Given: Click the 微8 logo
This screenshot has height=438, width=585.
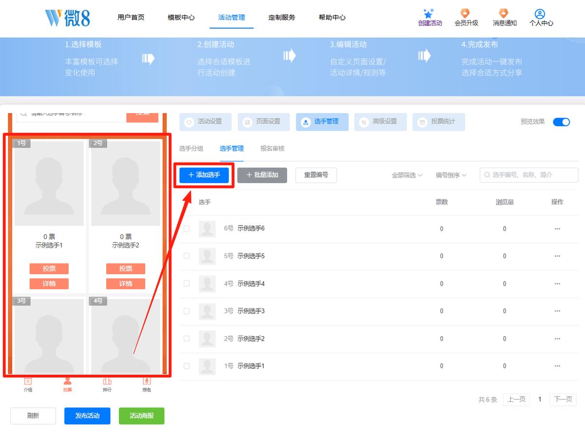Looking at the screenshot, I should pyautogui.click(x=67, y=18).
